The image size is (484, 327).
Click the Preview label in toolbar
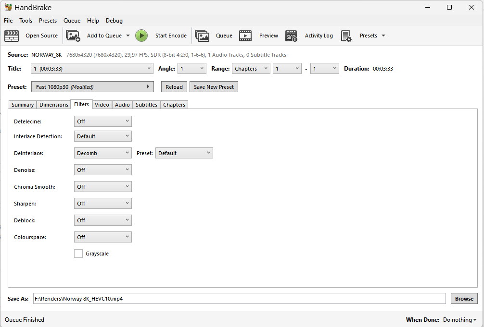click(x=268, y=36)
